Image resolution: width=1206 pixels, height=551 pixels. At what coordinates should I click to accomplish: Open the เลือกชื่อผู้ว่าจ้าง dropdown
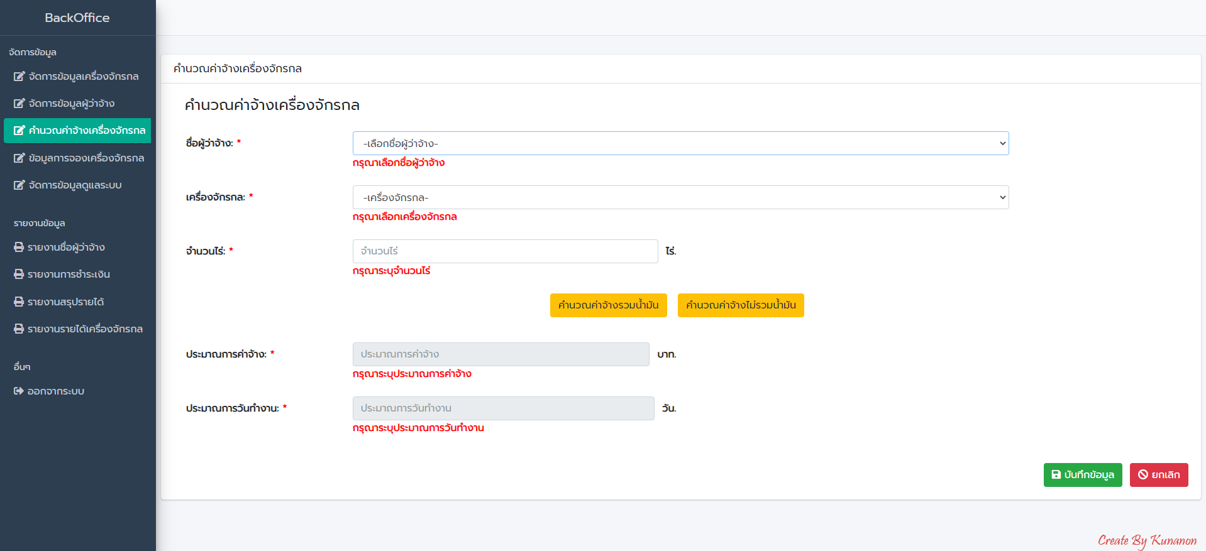tap(680, 143)
